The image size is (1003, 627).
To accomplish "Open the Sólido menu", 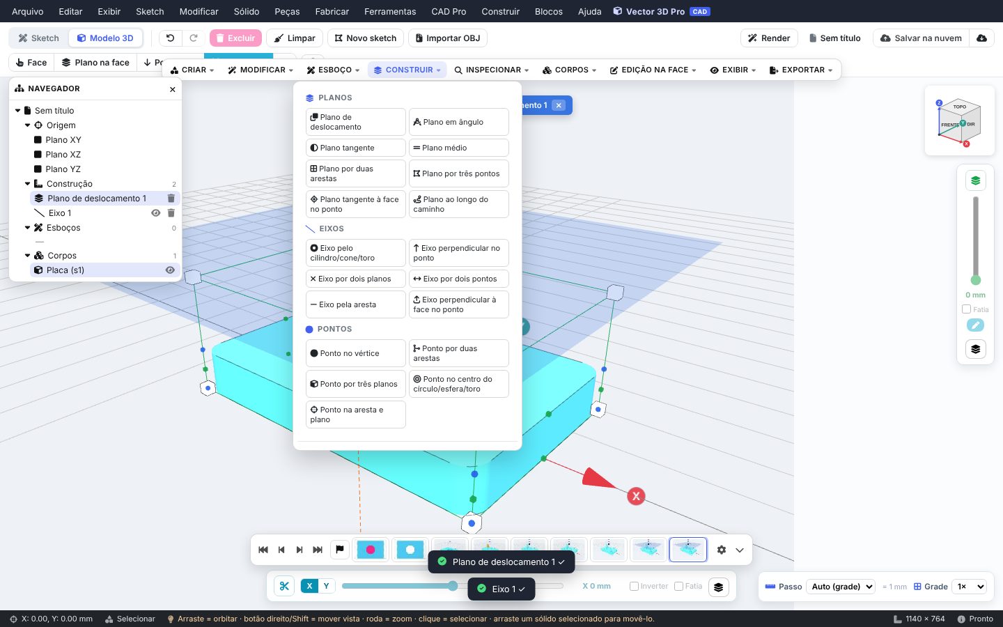I will click(x=247, y=11).
